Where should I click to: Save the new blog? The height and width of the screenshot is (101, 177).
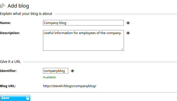15,98
